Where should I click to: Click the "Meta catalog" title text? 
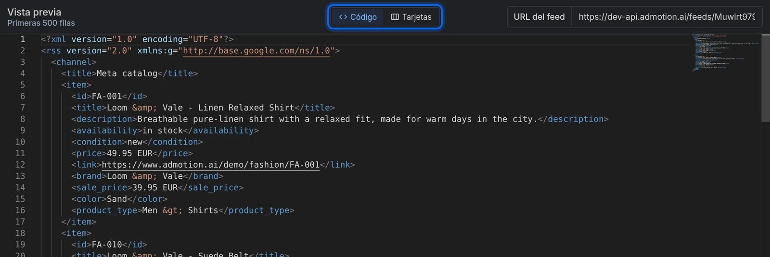(127, 73)
